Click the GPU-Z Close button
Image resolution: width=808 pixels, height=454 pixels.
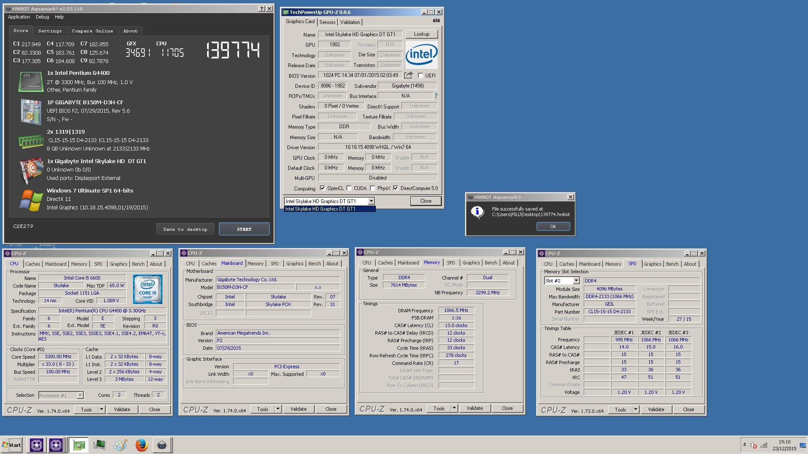pyautogui.click(x=426, y=201)
